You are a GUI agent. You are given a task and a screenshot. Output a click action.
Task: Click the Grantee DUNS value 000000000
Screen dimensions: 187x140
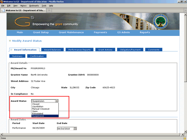[x=93, y=75]
